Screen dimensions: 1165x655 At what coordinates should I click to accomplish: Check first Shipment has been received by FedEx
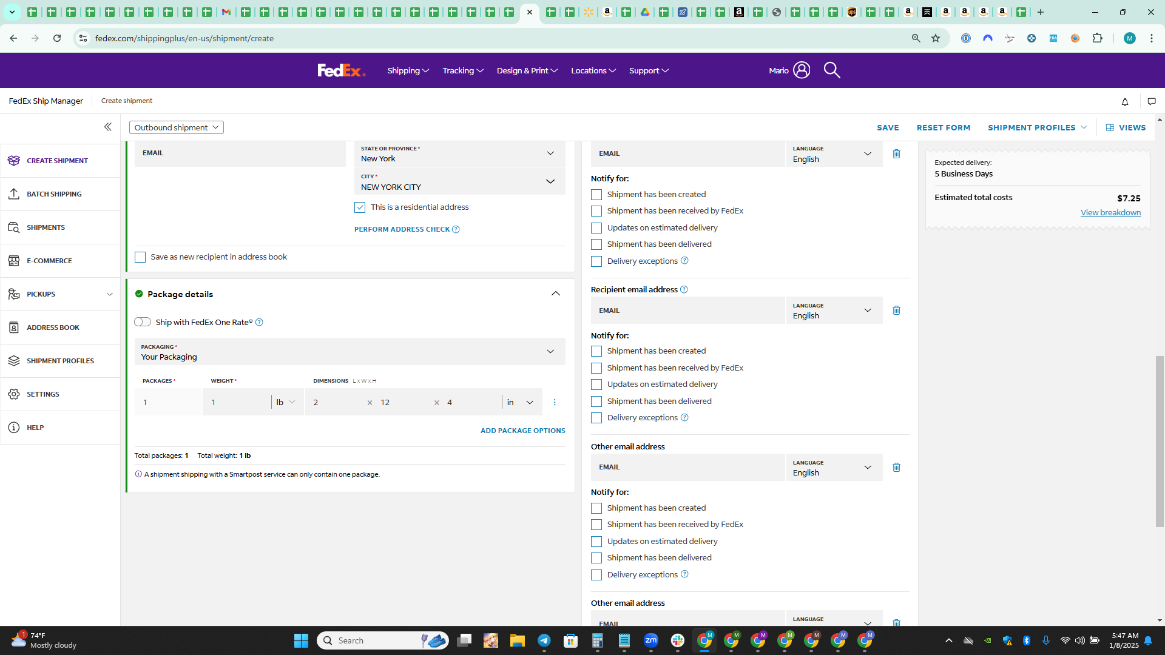(x=596, y=211)
